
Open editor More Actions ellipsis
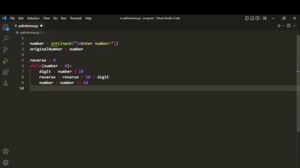295,26
